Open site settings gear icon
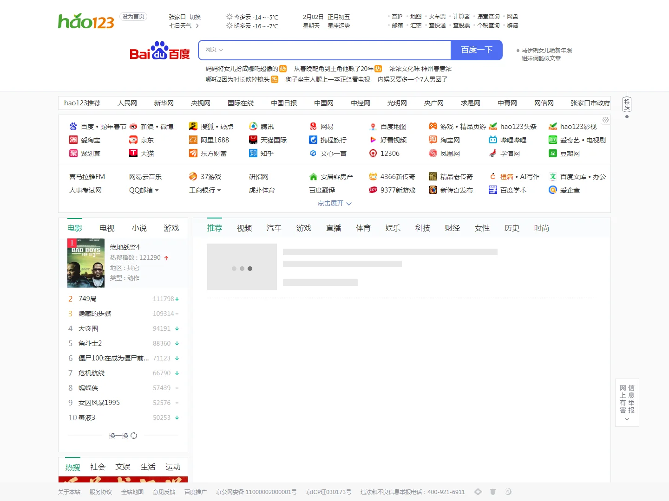This screenshot has height=501, width=669. (x=605, y=120)
